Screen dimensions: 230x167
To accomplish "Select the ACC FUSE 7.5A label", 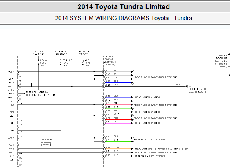I will pyautogui.click(x=87, y=63).
